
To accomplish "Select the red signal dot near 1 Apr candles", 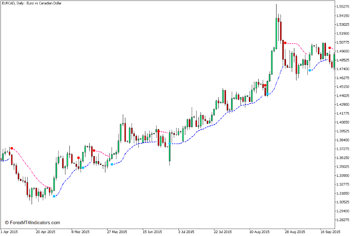I will (x=12, y=148).
